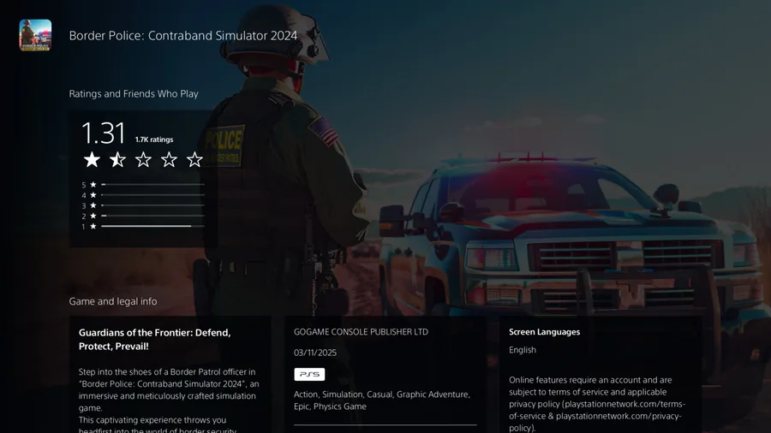Image resolution: width=771 pixels, height=433 pixels.
Task: Click the release date 03/11/2025
Action: coord(315,353)
